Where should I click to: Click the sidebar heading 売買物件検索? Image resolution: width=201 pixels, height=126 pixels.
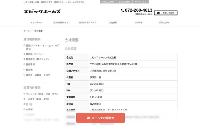tap(32, 88)
